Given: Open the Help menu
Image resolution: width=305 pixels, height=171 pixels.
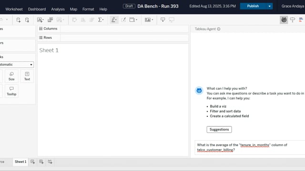Looking at the screenshot, I should pyautogui.click(x=103, y=9).
